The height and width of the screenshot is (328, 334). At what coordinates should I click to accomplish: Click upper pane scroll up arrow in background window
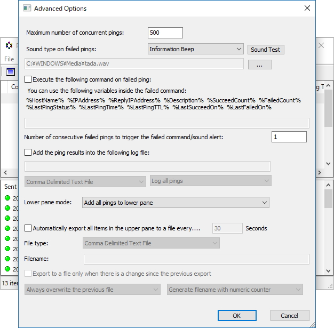pos(328,85)
